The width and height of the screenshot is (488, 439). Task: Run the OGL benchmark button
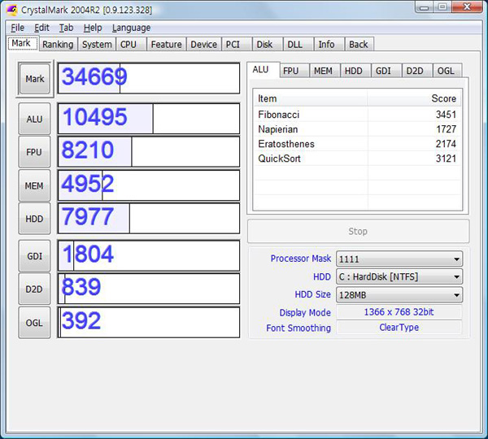[x=34, y=323]
